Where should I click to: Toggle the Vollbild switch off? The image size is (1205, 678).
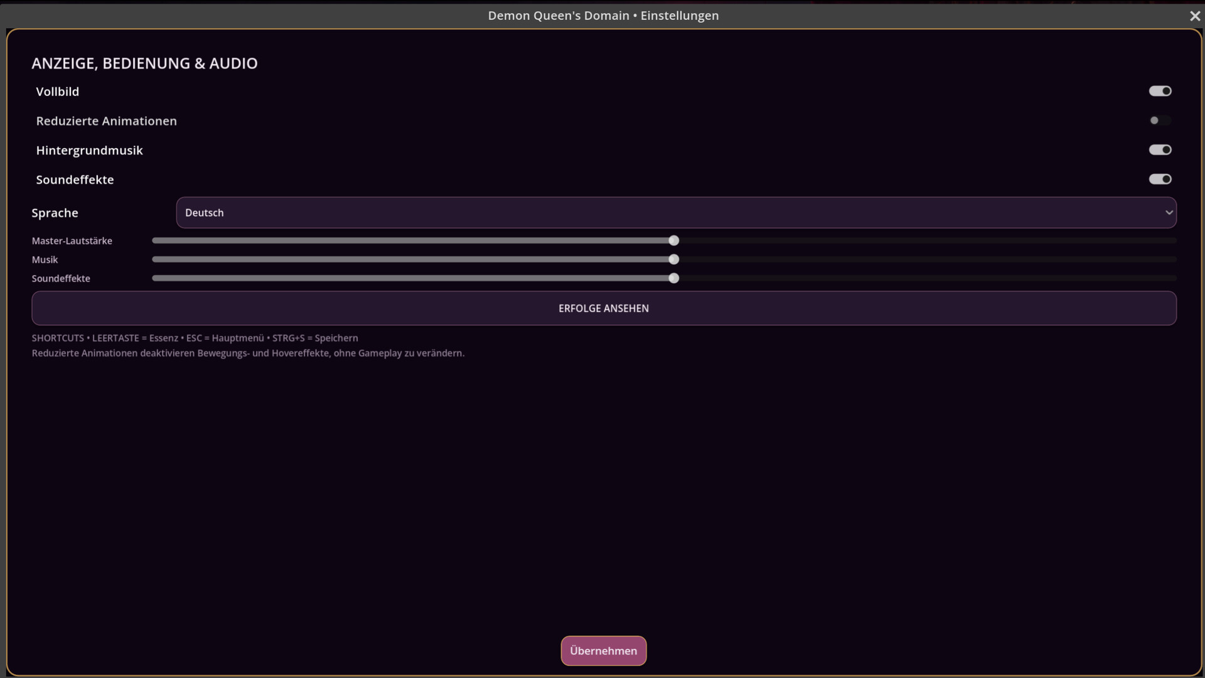point(1160,91)
